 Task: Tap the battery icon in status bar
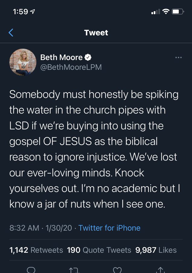point(178,12)
